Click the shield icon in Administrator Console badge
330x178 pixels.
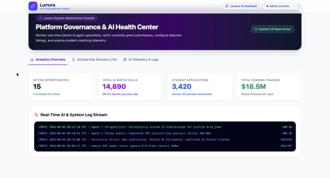40,18
